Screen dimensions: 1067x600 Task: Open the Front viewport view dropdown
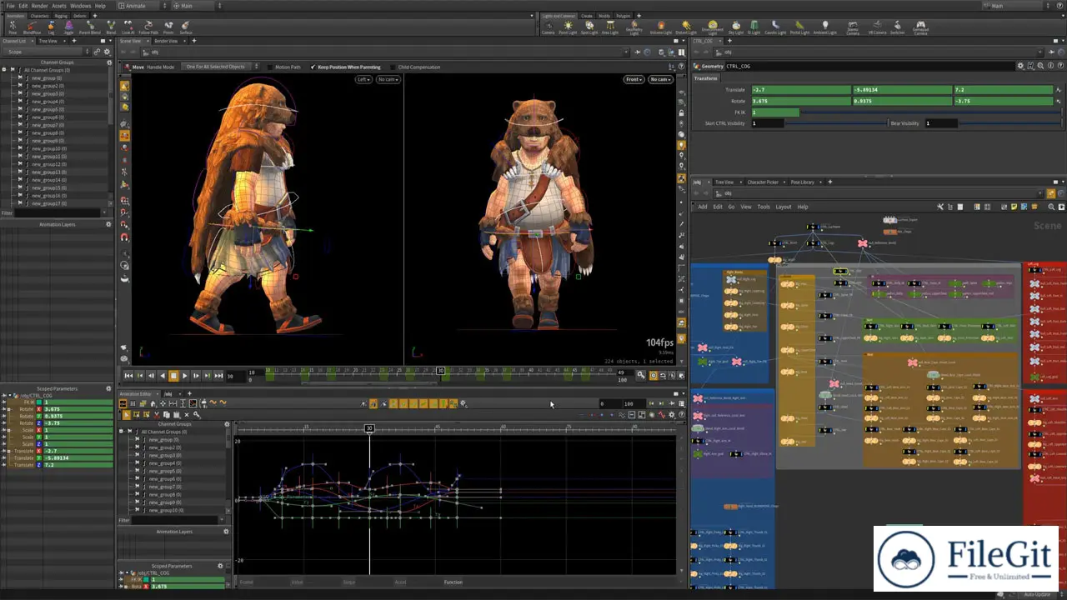pyautogui.click(x=634, y=79)
